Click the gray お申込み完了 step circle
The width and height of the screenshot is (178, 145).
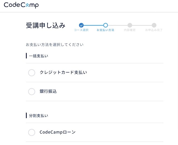pyautogui.click(x=154, y=25)
